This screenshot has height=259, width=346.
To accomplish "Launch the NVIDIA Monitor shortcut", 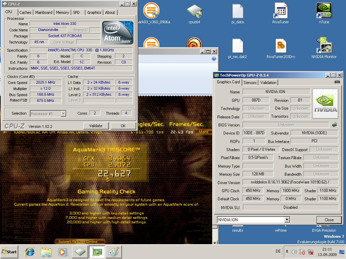I will point(324,48).
